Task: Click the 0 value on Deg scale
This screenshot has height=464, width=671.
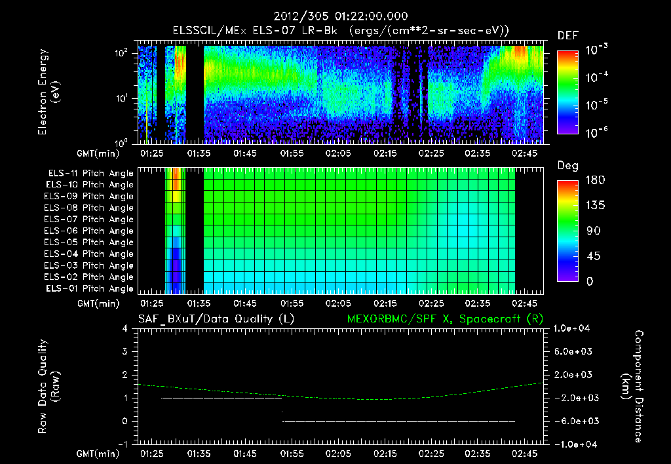Action: click(x=590, y=282)
